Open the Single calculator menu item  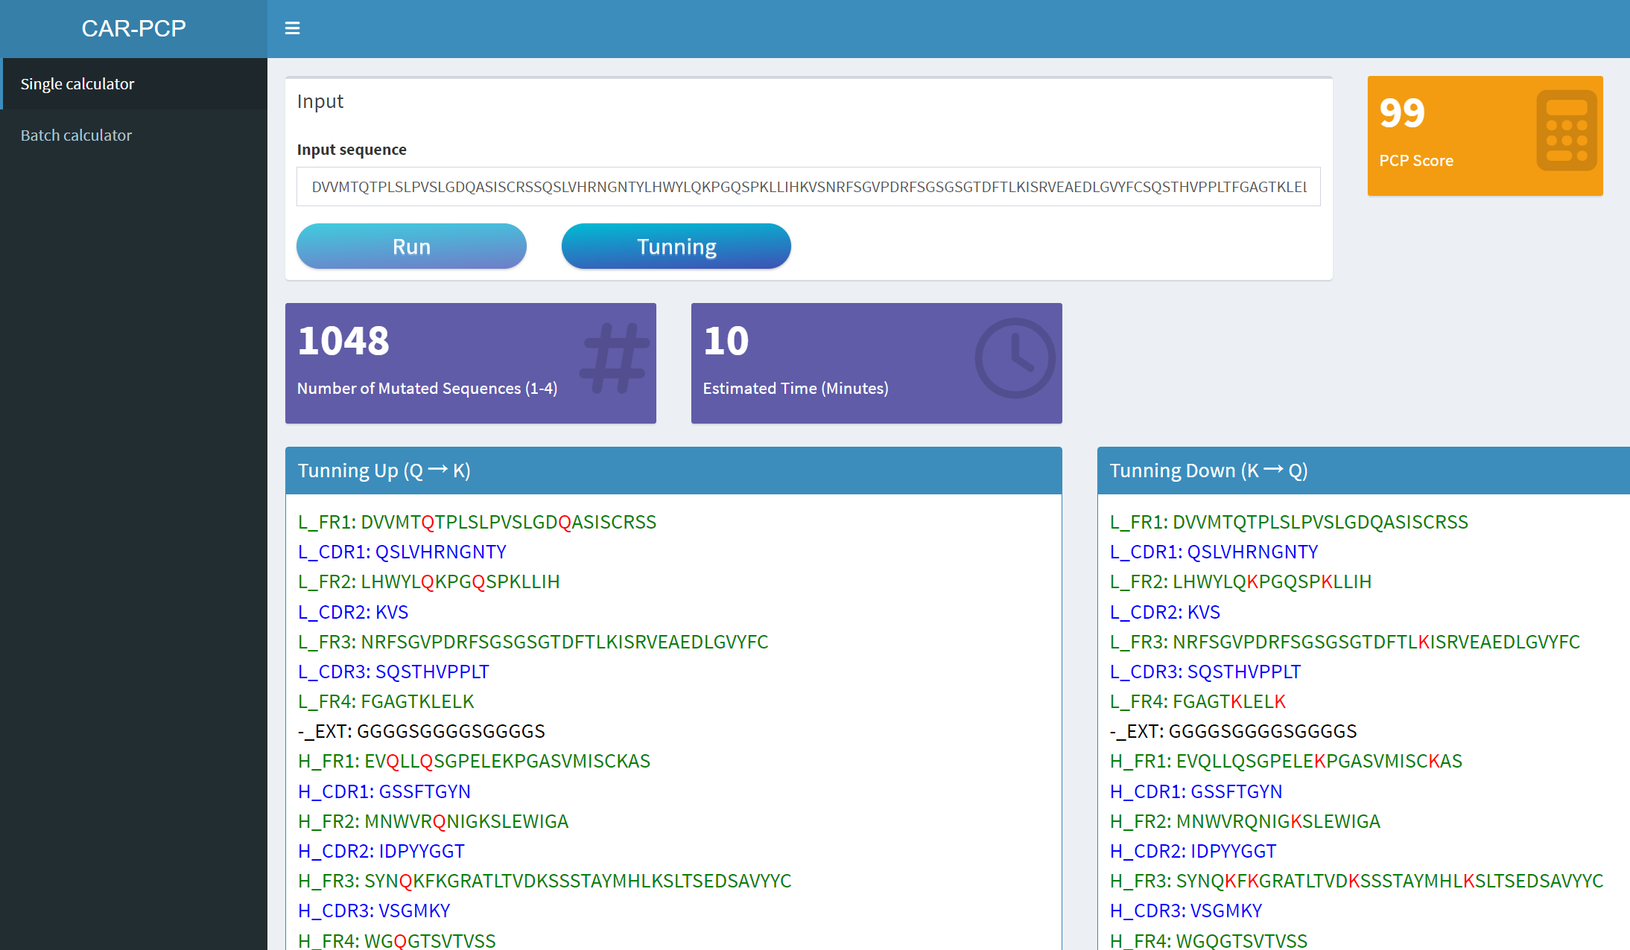77,84
